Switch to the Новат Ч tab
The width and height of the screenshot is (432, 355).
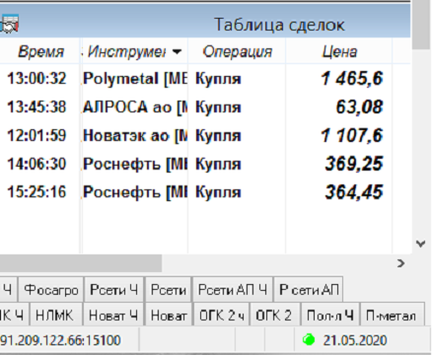[113, 316]
